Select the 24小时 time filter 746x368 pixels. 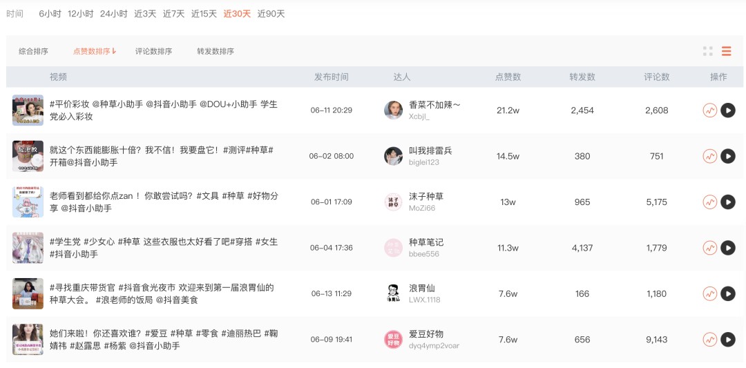click(114, 14)
